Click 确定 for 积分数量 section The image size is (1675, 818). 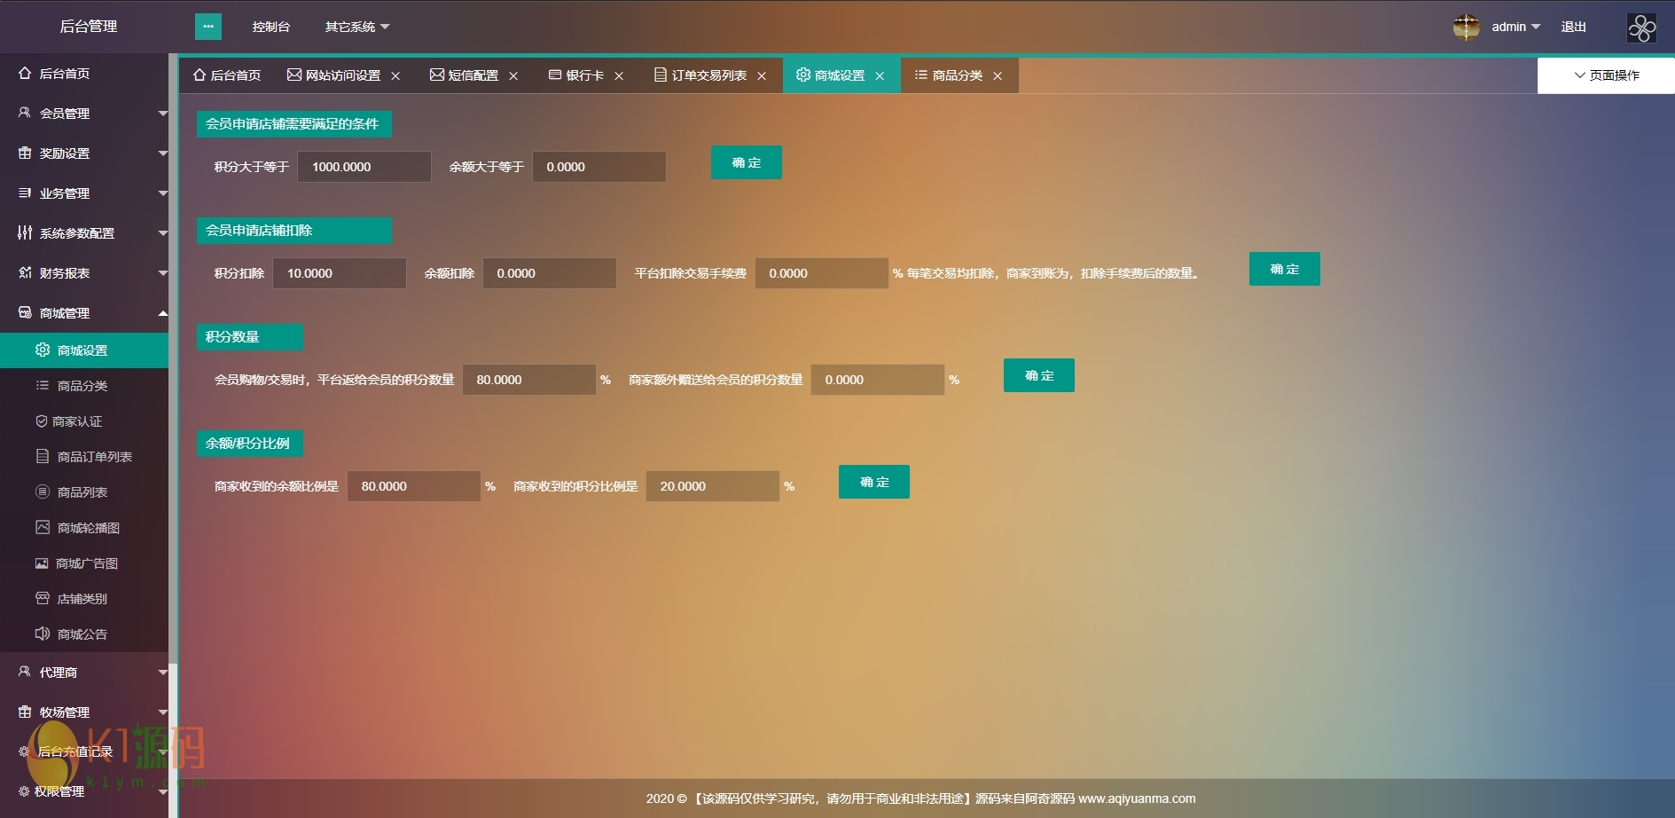pyautogui.click(x=1039, y=375)
